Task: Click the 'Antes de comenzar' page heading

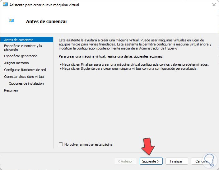Action: (47, 21)
